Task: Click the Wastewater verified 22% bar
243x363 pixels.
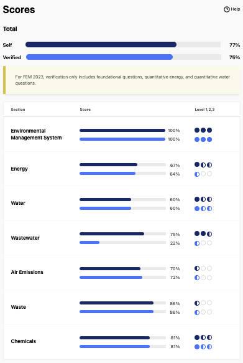Action: pos(122,242)
